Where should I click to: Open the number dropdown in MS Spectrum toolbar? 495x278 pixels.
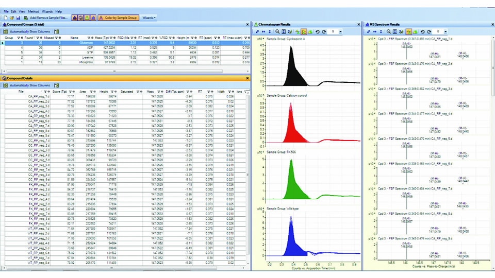pyautogui.click(x=445, y=31)
